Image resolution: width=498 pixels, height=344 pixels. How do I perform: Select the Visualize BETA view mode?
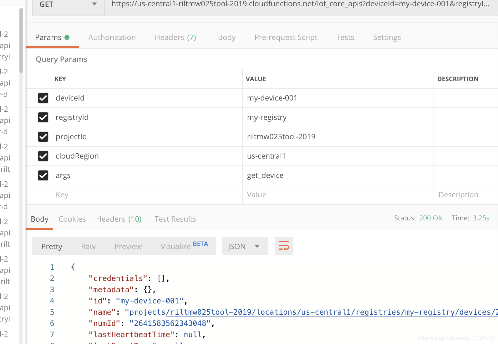(x=184, y=246)
